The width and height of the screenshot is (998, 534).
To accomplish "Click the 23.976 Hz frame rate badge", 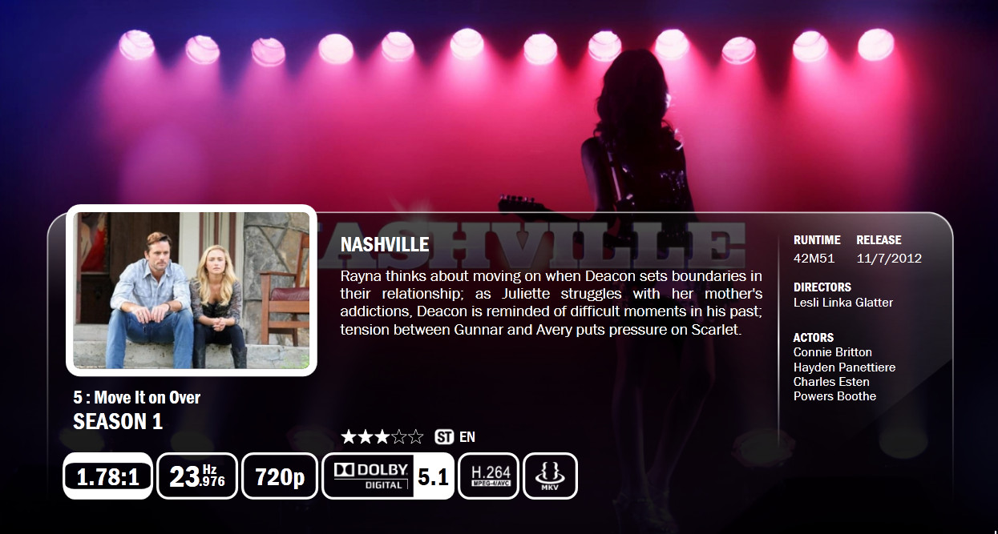I will pos(197,476).
